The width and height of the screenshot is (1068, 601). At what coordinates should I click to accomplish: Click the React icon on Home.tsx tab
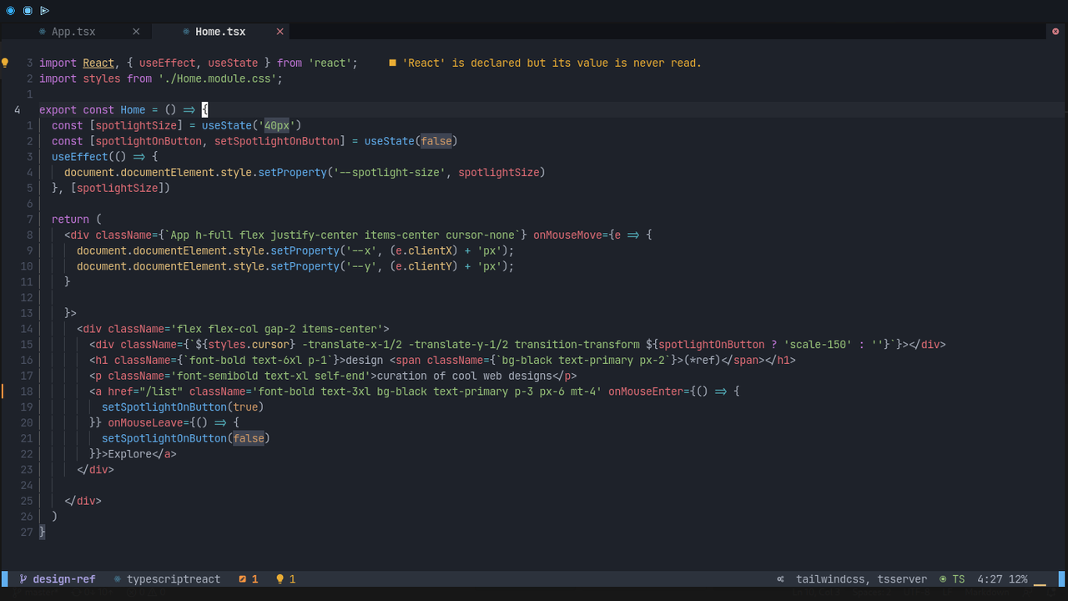(186, 32)
